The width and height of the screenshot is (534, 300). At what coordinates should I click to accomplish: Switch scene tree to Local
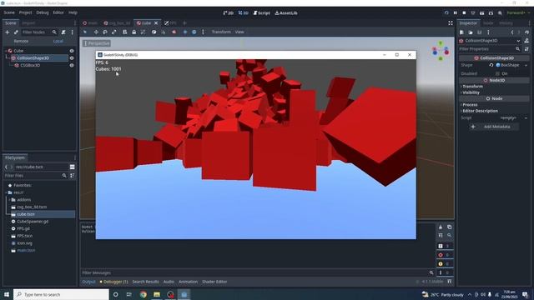point(58,41)
